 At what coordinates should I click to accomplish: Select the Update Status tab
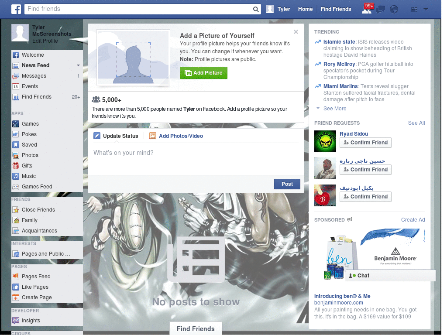tap(116, 136)
